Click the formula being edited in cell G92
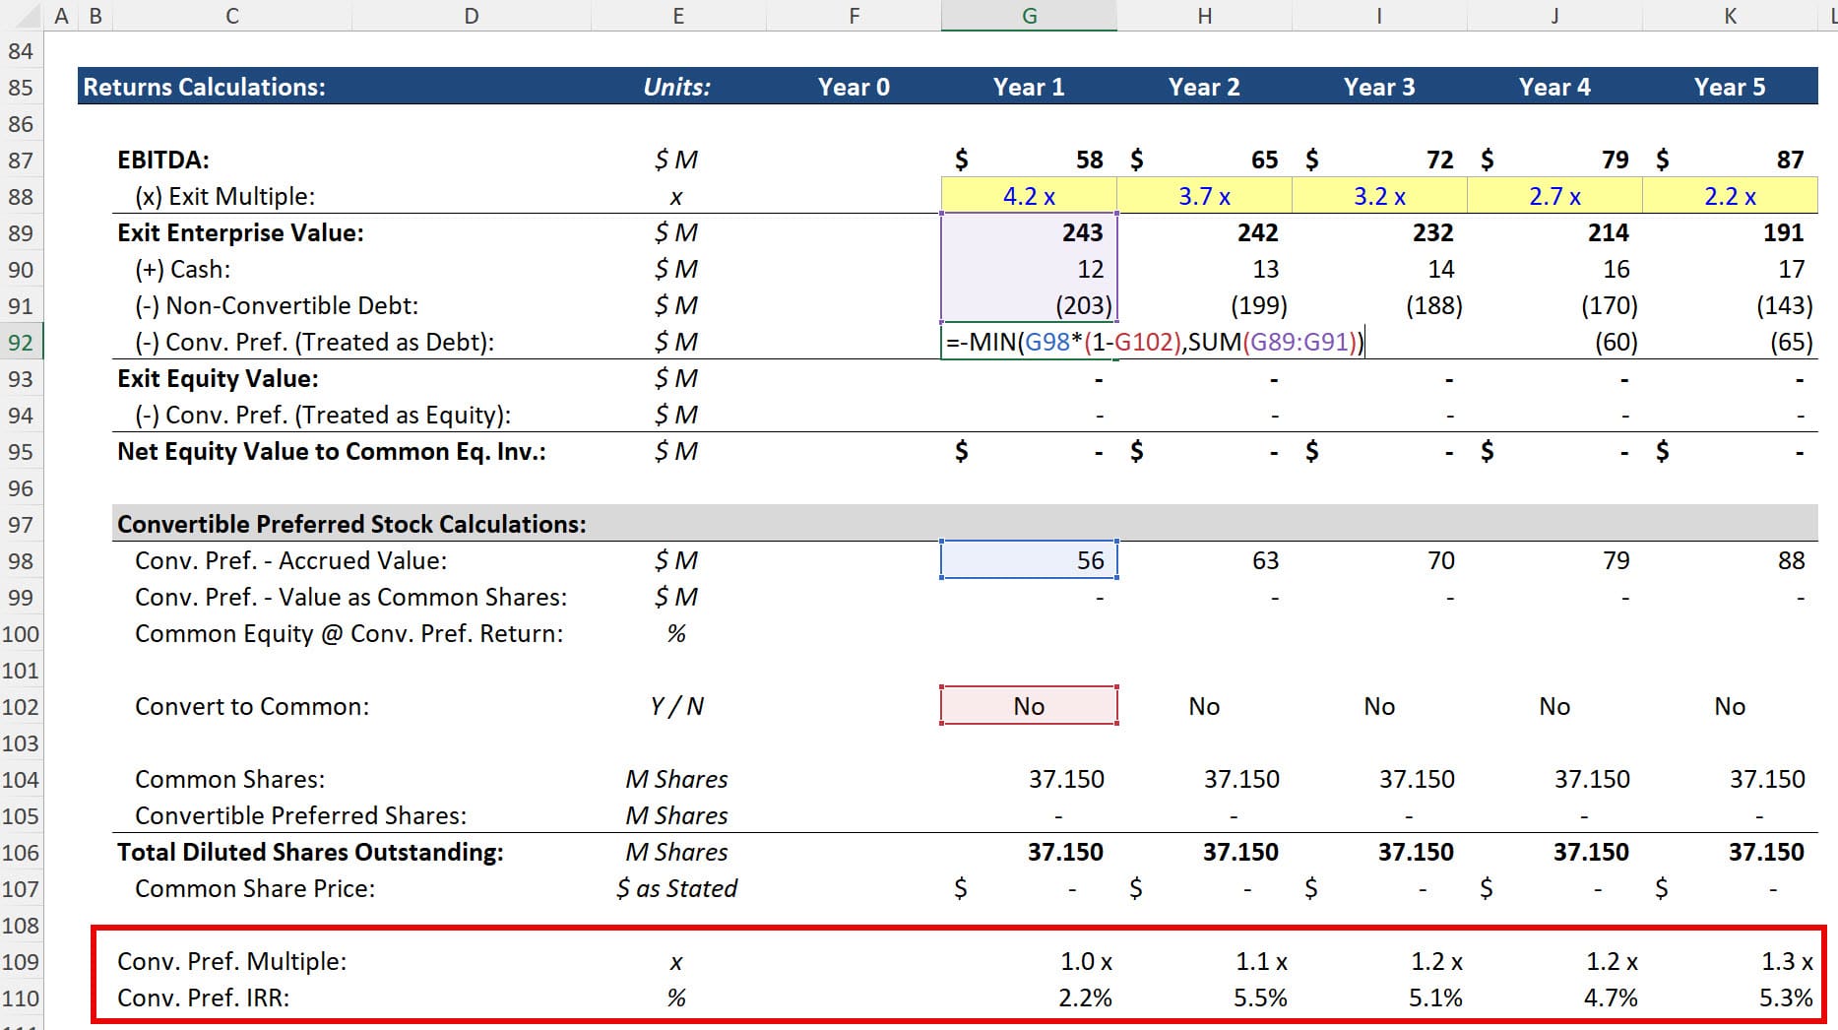 point(1152,342)
